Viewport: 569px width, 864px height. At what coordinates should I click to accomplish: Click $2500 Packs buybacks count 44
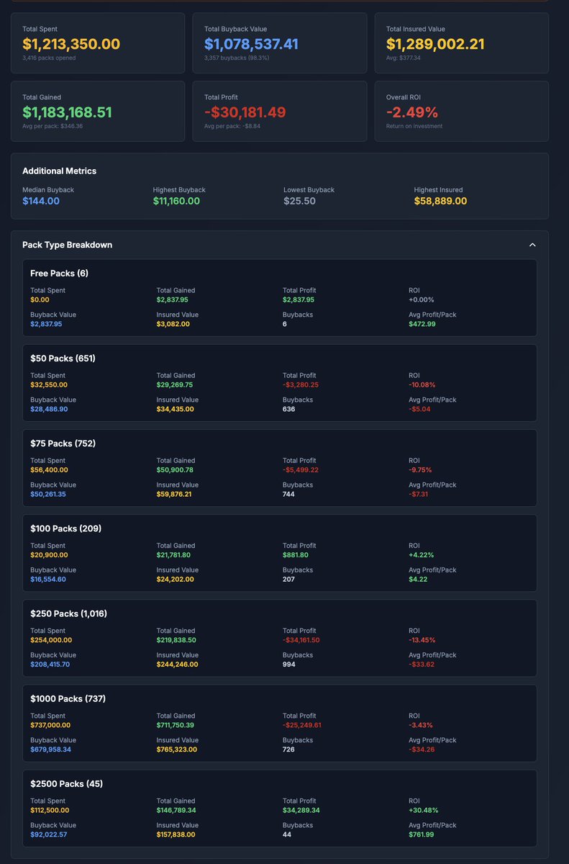[x=287, y=834]
